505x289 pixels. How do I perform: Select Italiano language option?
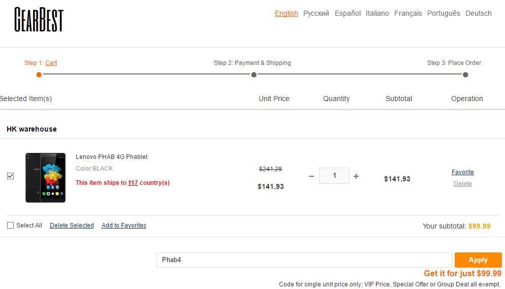coord(377,13)
